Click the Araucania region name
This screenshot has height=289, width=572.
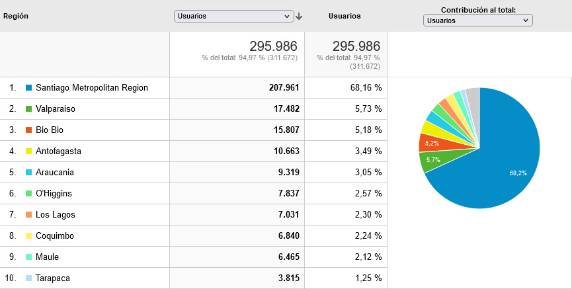click(x=55, y=172)
